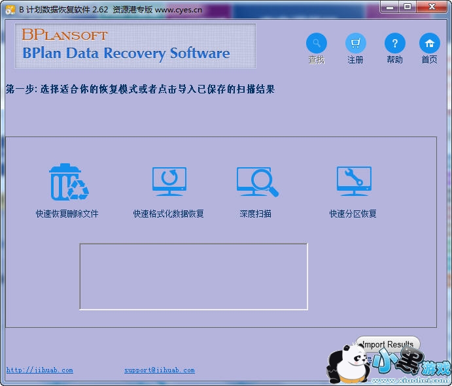Select the recycle bin deleted file recovery icon
The image size is (452, 386).
(69, 182)
